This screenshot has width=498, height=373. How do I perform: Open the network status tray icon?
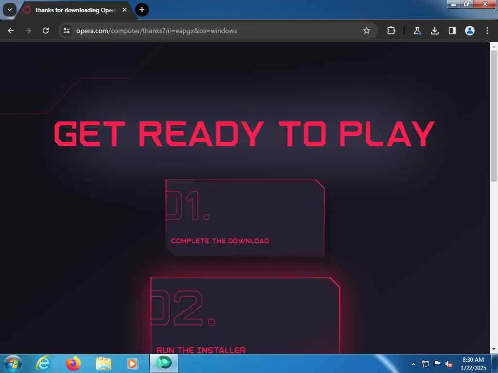(426, 364)
